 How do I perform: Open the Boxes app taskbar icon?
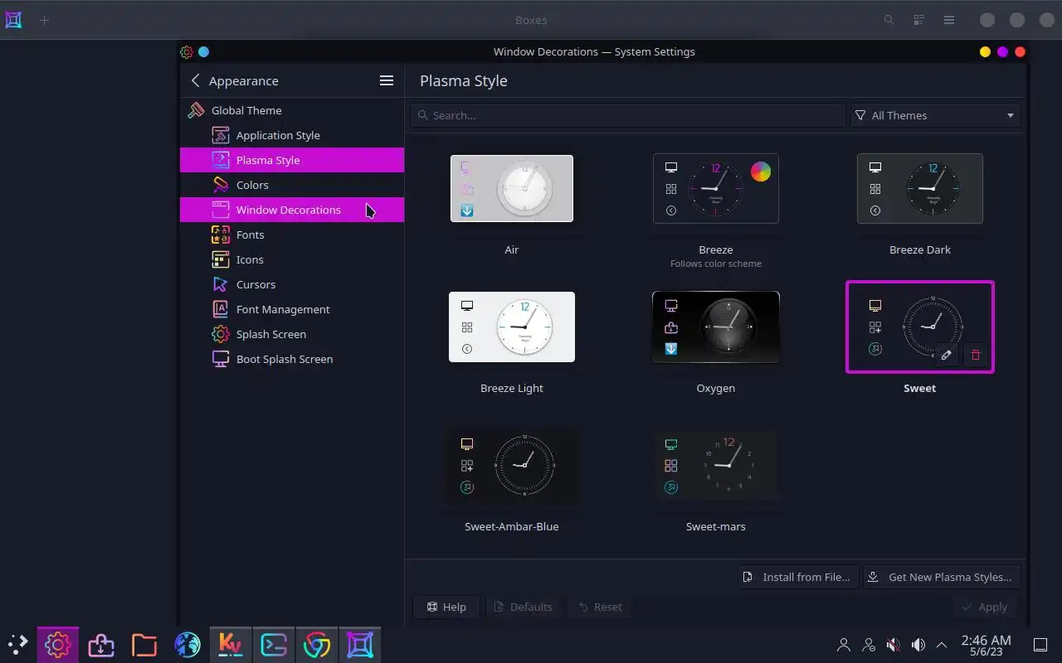360,645
